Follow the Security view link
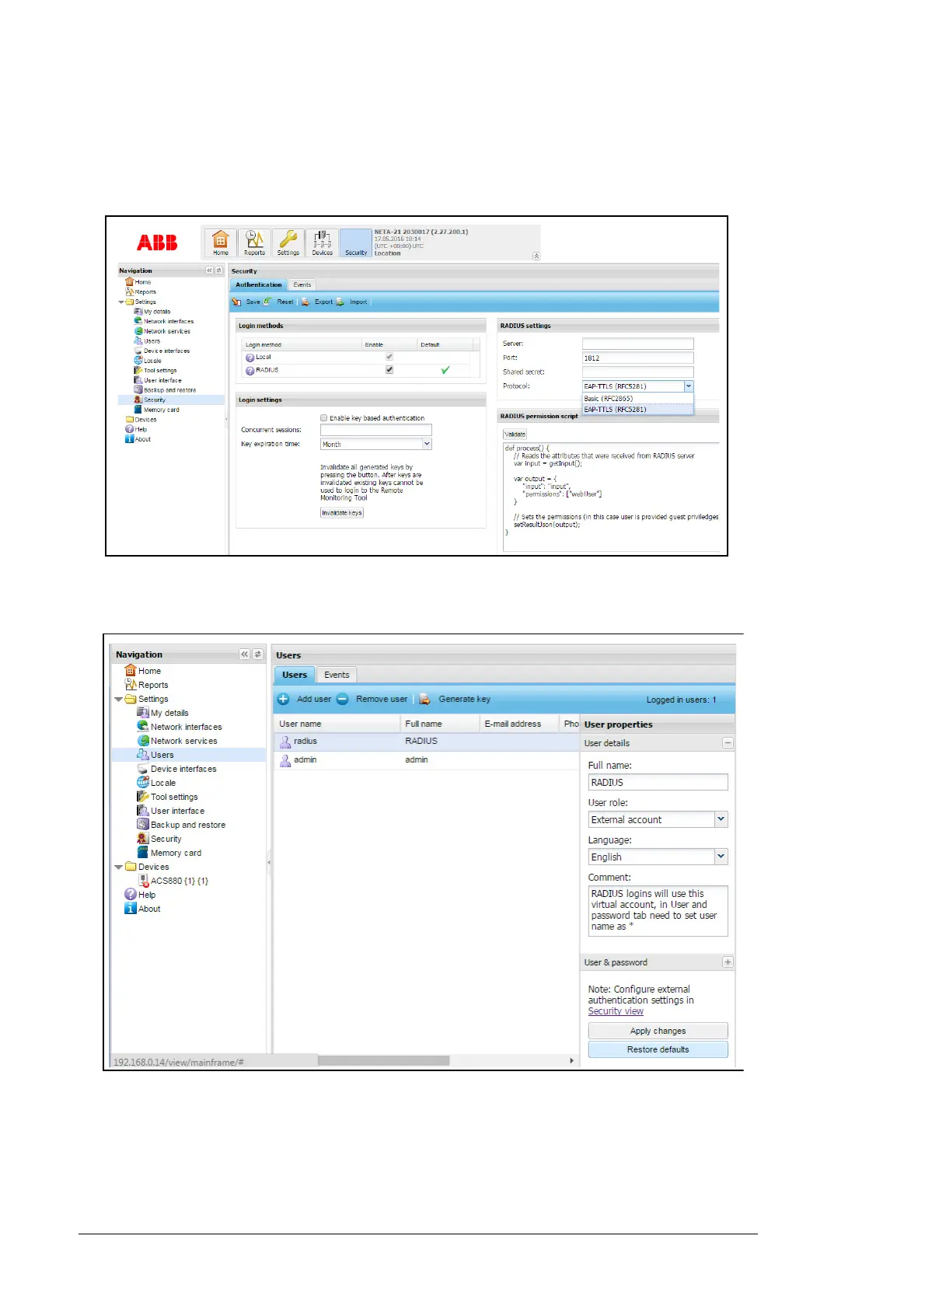 [x=616, y=1011]
